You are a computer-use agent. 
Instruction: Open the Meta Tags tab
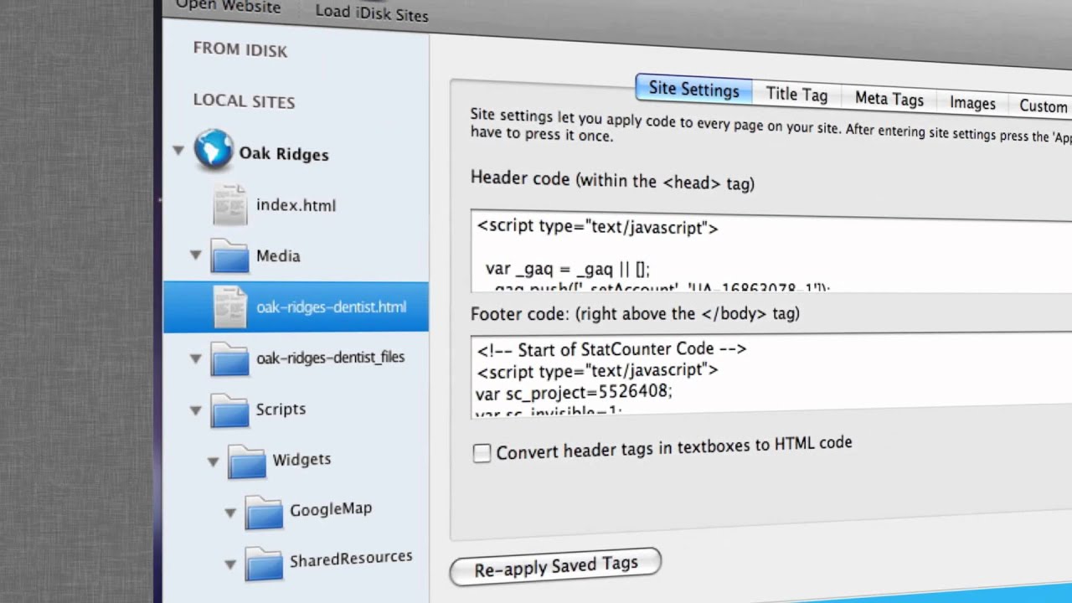[889, 98]
